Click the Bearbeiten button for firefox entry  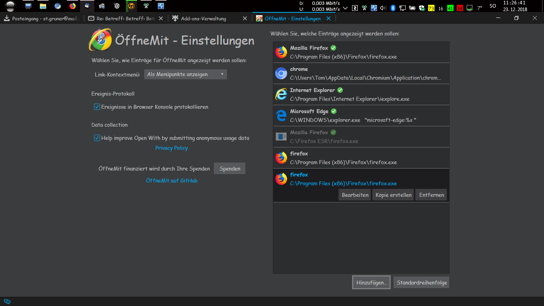355,195
